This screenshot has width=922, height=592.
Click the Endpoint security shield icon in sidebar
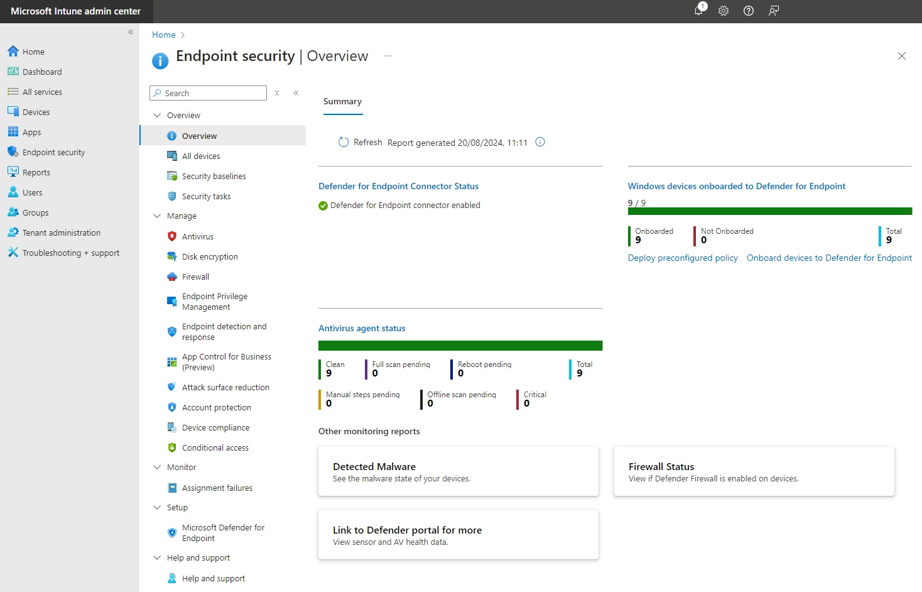click(x=13, y=152)
